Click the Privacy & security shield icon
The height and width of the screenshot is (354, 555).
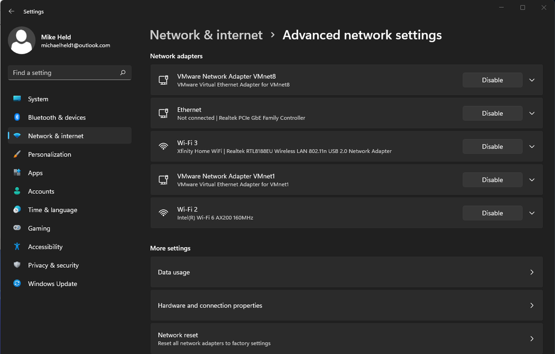[x=17, y=265]
